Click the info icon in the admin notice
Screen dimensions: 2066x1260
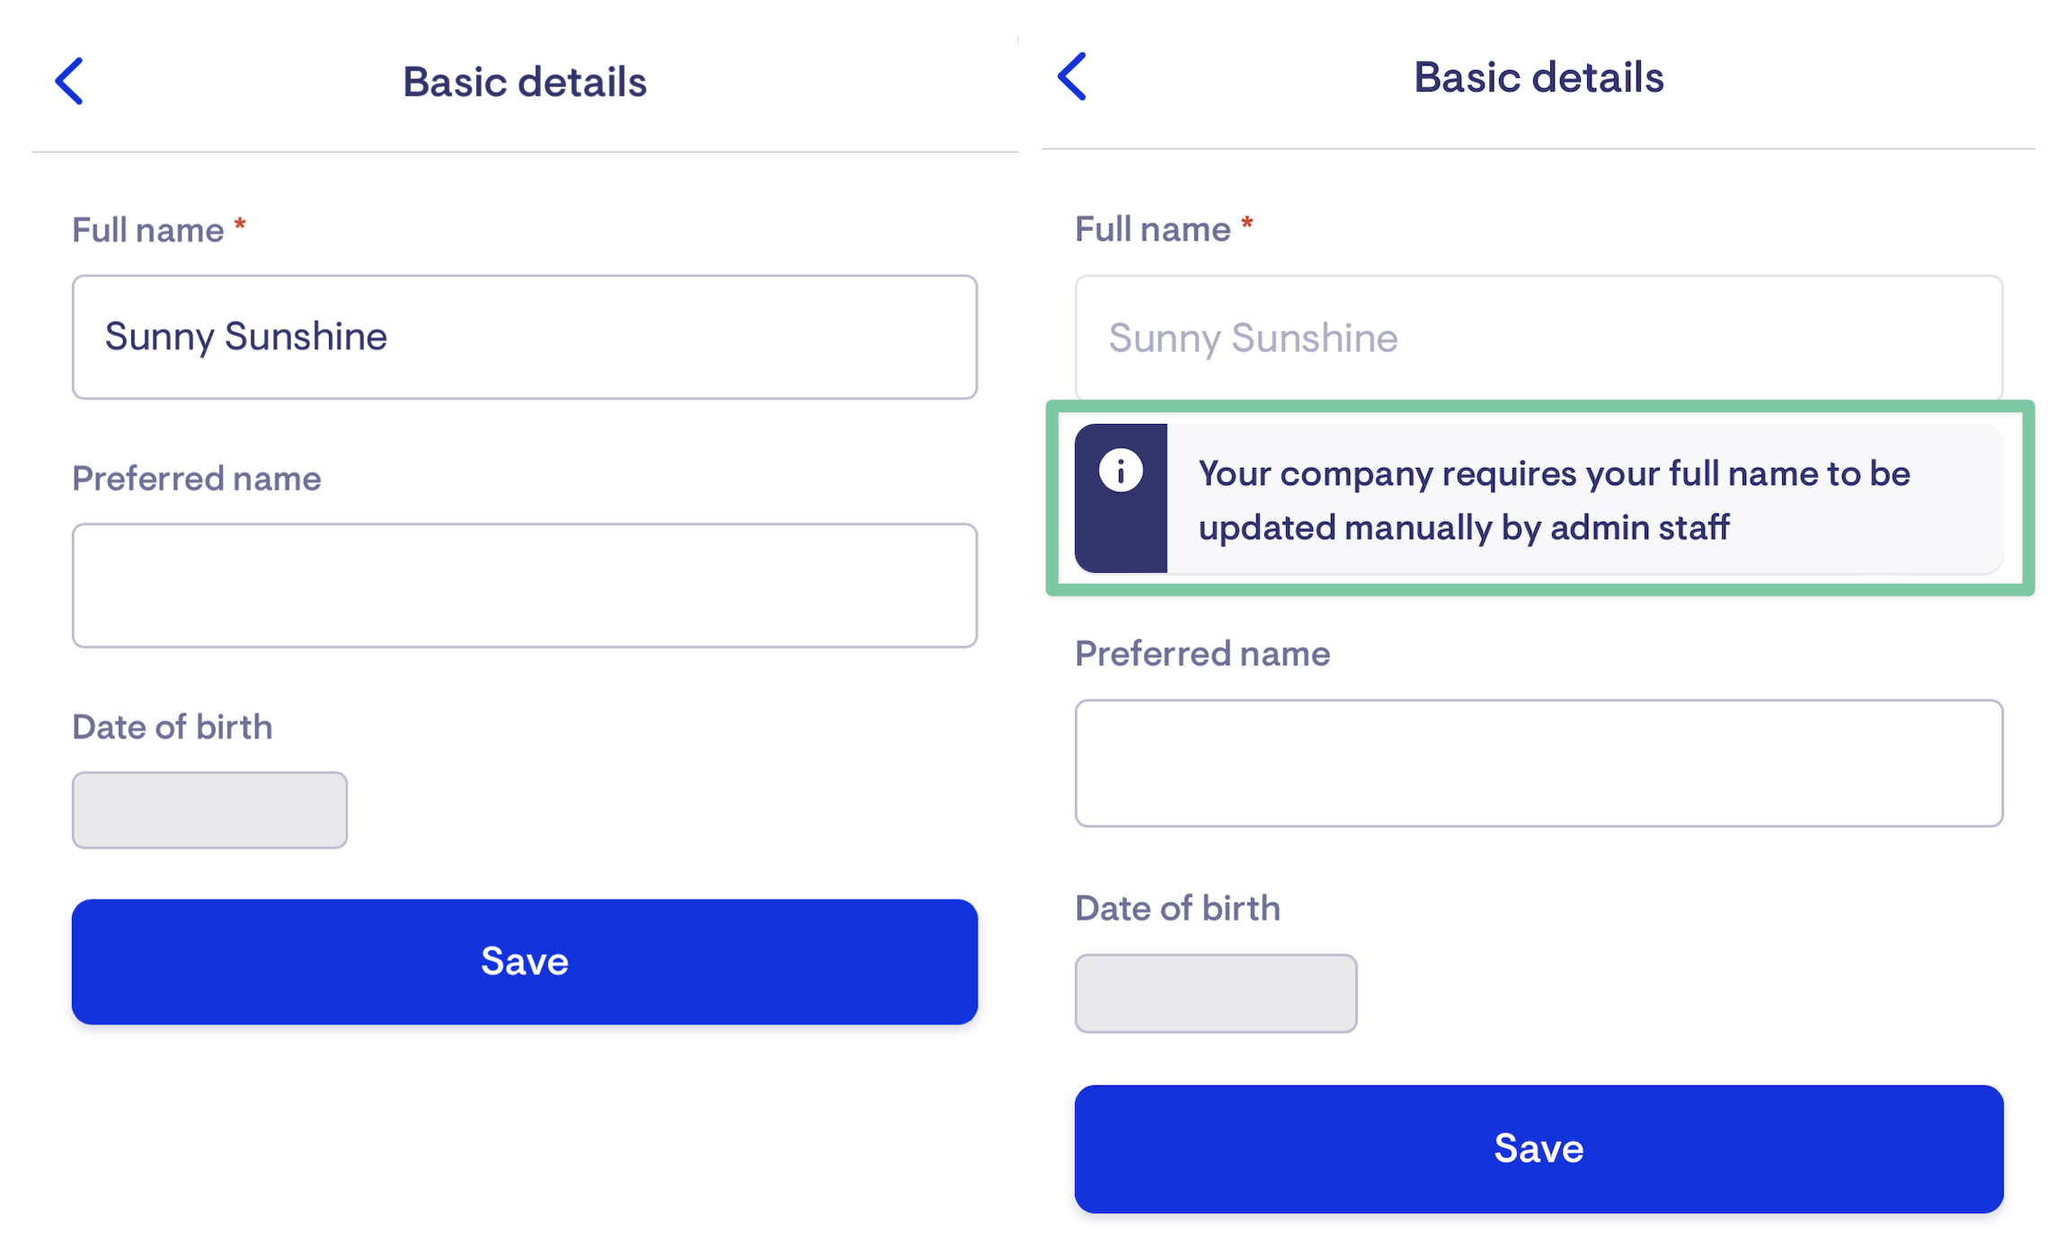(1120, 471)
